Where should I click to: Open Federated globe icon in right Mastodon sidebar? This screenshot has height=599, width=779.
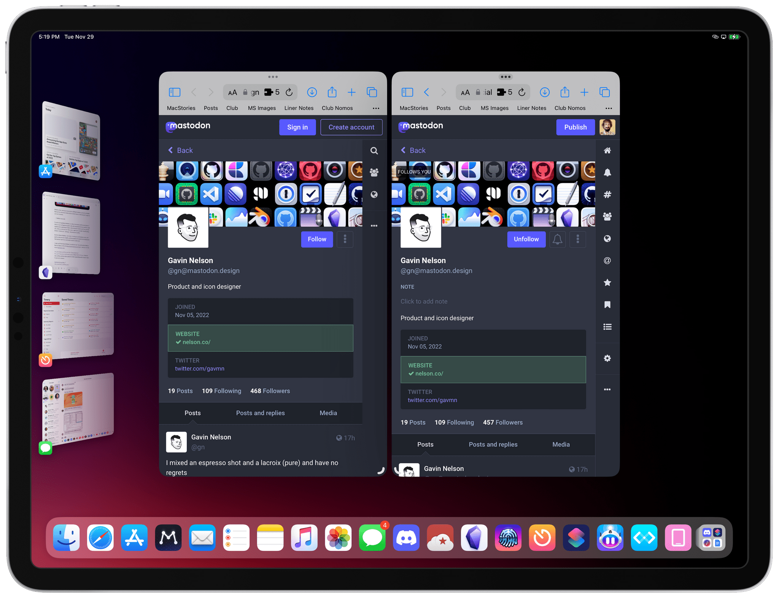[607, 238]
